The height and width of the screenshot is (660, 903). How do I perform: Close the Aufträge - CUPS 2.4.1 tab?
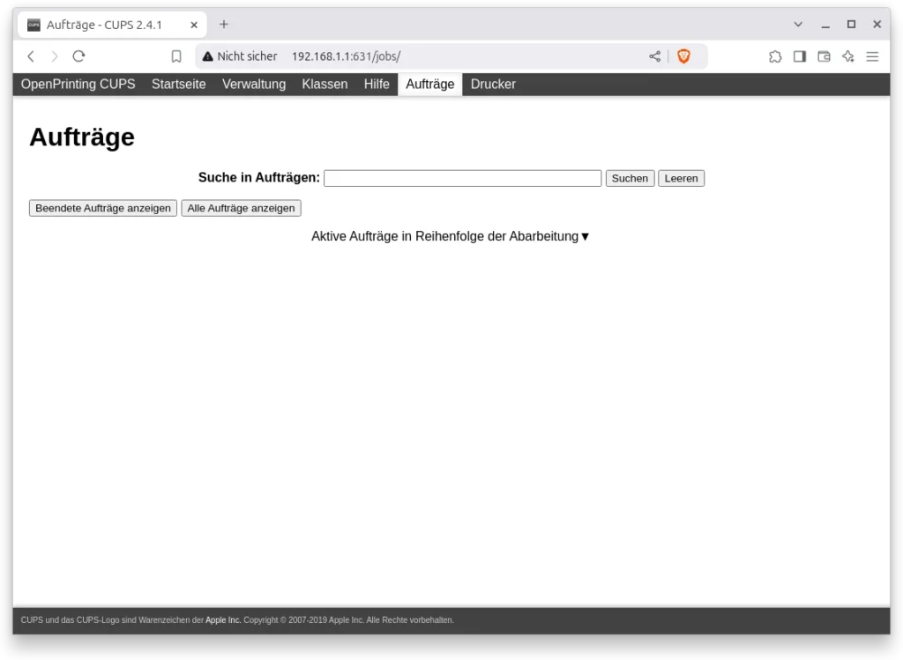pyautogui.click(x=194, y=25)
